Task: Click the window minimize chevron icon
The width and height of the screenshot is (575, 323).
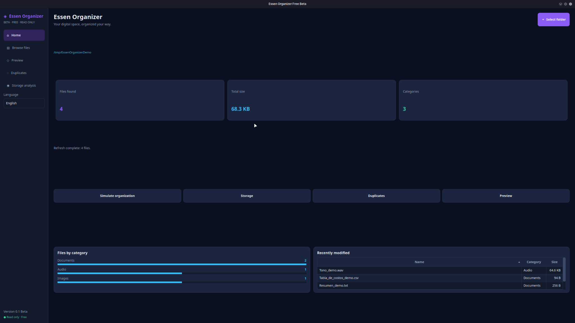Action: click(x=560, y=4)
